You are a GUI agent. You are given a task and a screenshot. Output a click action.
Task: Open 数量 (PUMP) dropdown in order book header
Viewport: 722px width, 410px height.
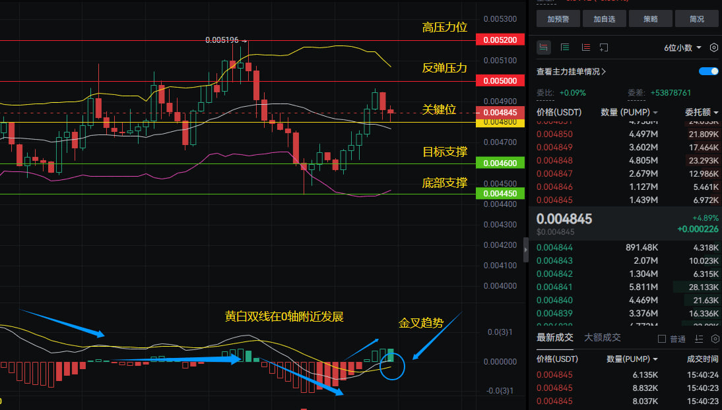[x=629, y=112]
